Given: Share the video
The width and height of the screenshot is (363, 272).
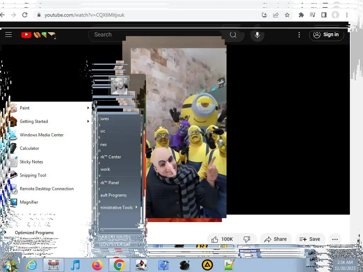Looking at the screenshot, I should 275,239.
